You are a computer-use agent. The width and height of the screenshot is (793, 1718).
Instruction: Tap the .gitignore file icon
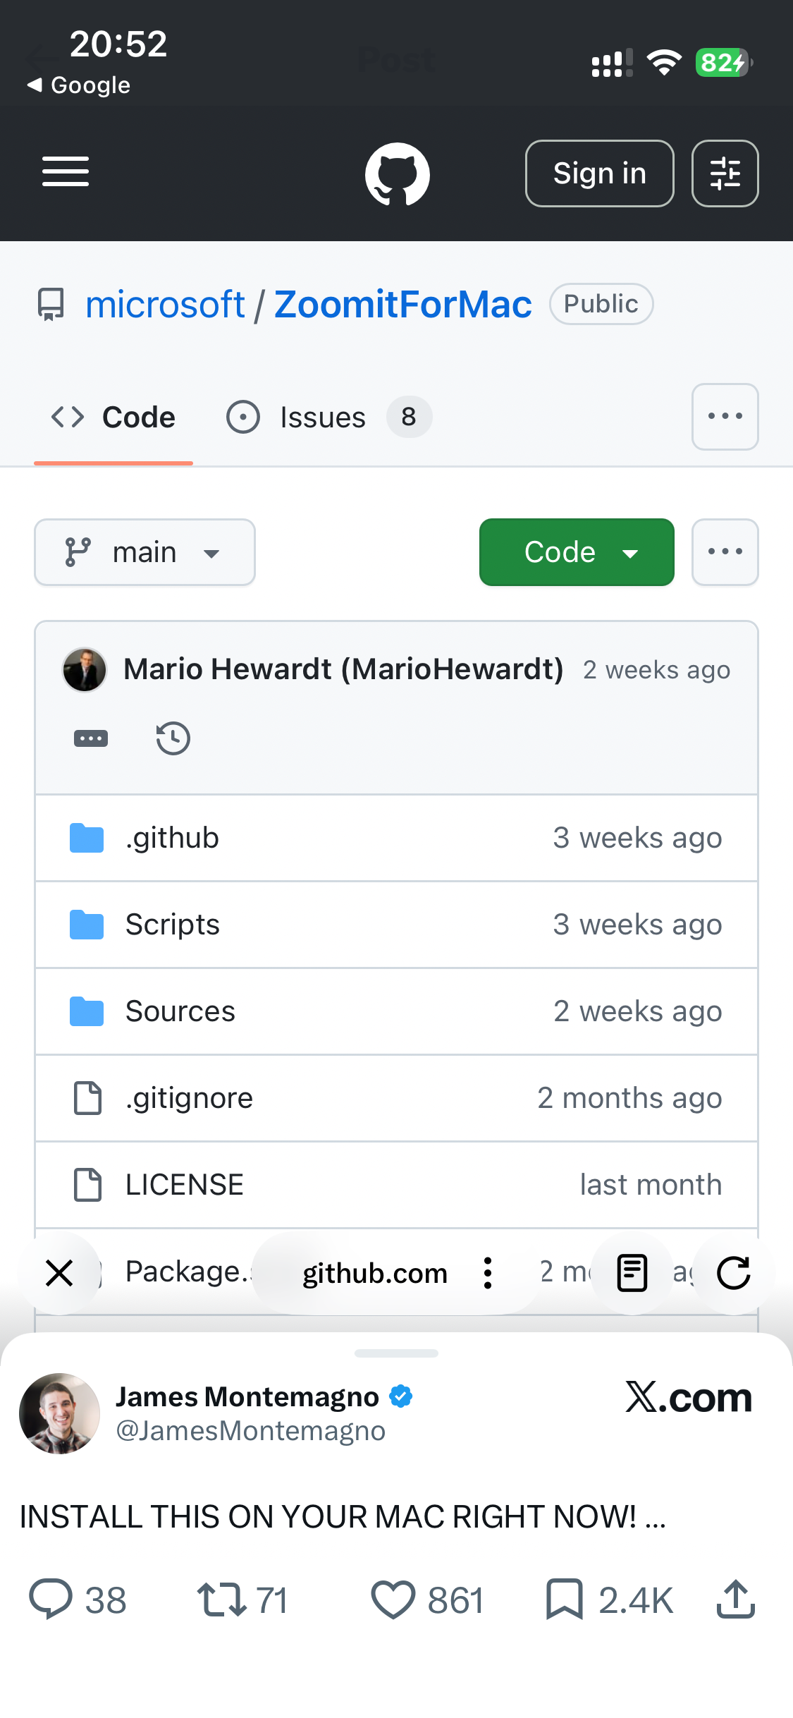[x=87, y=1098]
